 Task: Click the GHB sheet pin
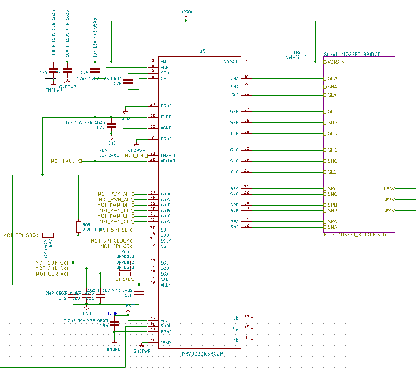tap(331, 111)
